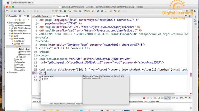Select error.jsp in Project Explorer

18,65
